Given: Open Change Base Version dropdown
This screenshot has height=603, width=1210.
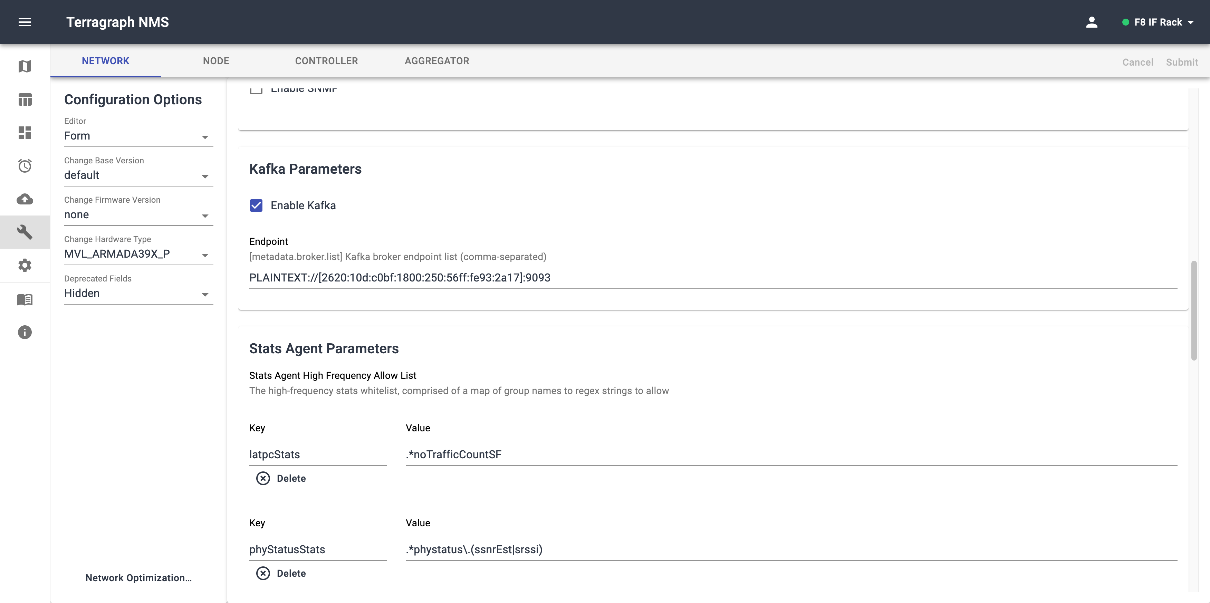Looking at the screenshot, I should click(x=138, y=176).
